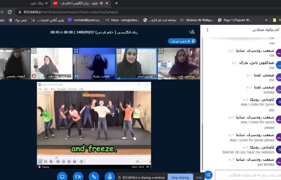Click chat message 'teacher do you have my webcam'
Viewport: 281px width, 180px height.
point(248,152)
